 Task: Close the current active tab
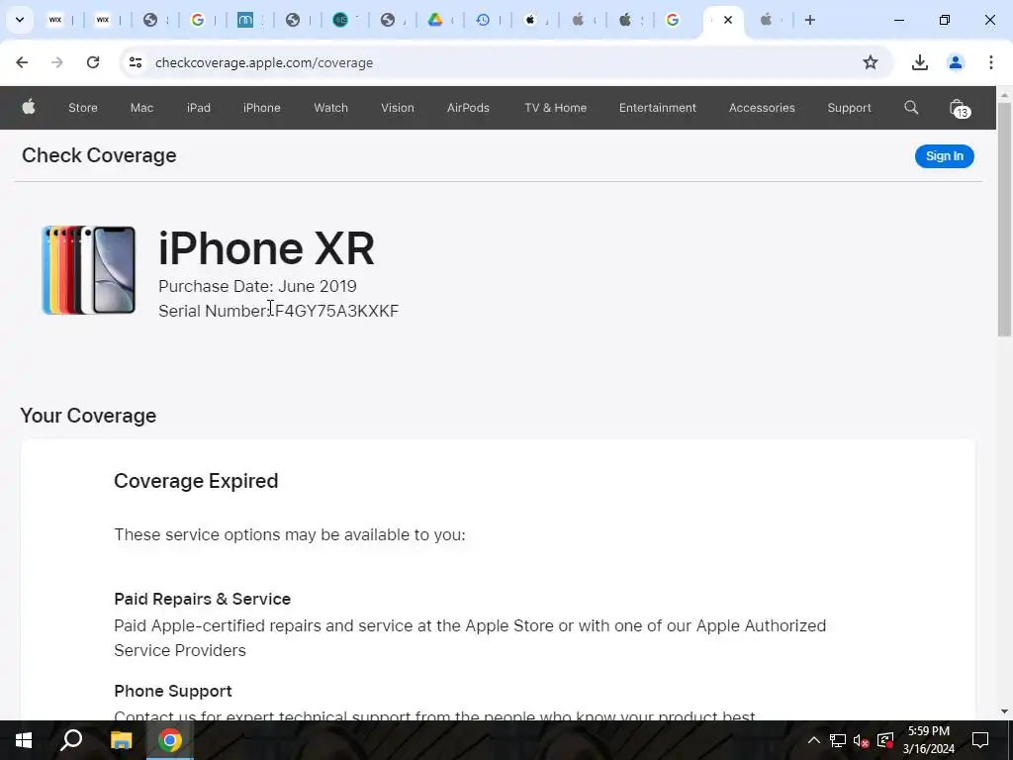(x=728, y=20)
